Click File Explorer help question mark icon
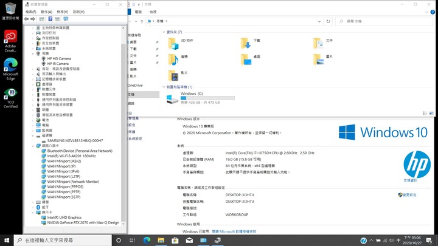The height and width of the screenshot is (246, 438). coord(433,12)
